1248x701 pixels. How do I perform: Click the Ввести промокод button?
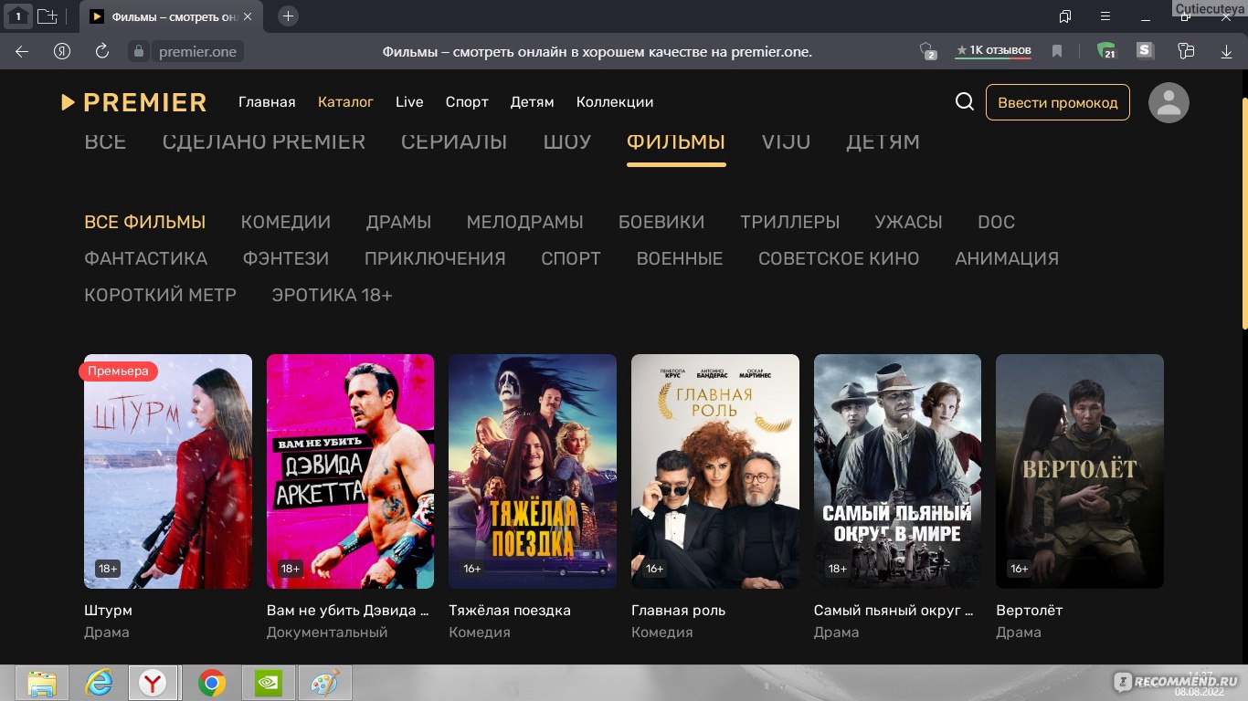[1058, 102]
